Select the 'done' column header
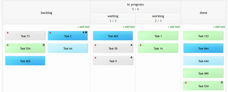 tap(203, 13)
